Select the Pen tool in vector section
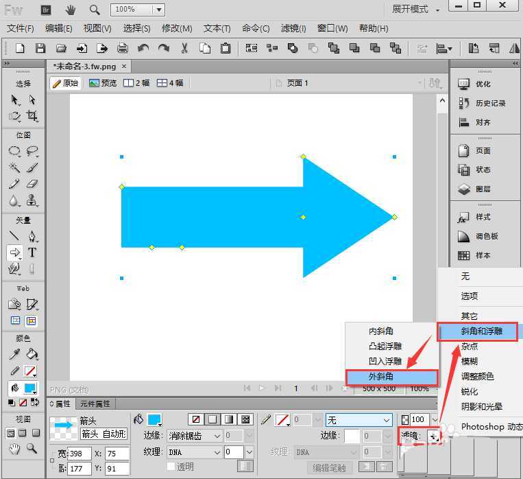Screen dimensions: 523x479 (x=32, y=237)
